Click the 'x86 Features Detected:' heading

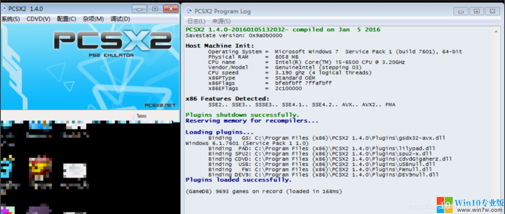click(x=227, y=99)
